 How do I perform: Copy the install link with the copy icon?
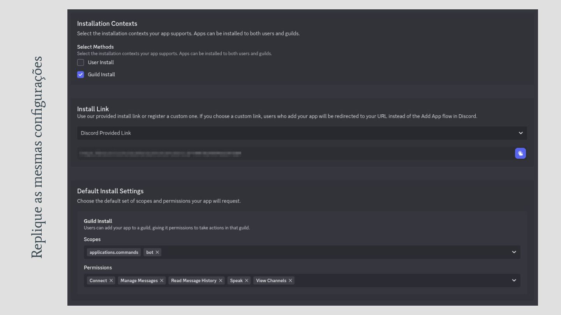(520, 153)
